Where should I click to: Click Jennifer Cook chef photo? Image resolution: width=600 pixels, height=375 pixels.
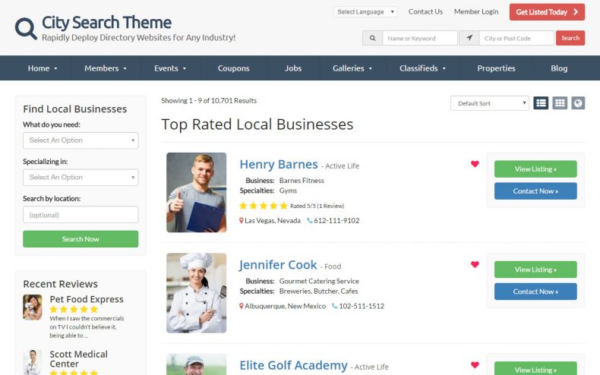[x=196, y=293]
